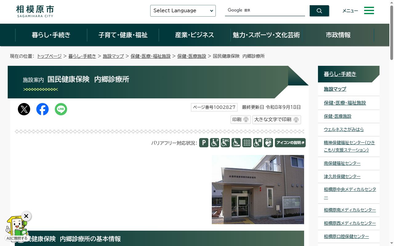Open 子育て・健康・福祉 navigation menu
Viewport: 394px width, 246px height.
click(x=123, y=35)
